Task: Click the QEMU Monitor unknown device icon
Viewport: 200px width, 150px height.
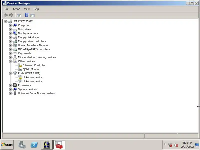Action: click(x=20, y=69)
